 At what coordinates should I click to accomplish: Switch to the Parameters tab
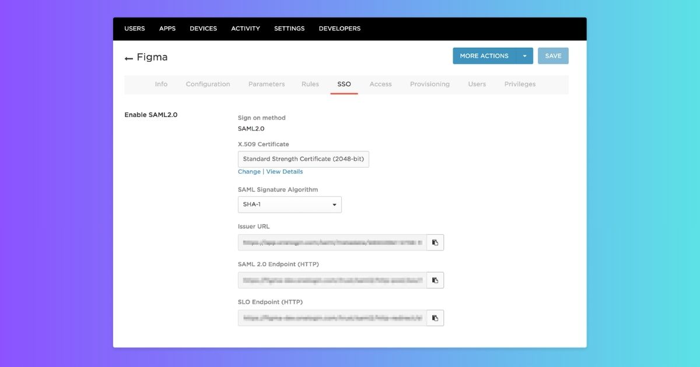[x=267, y=84]
